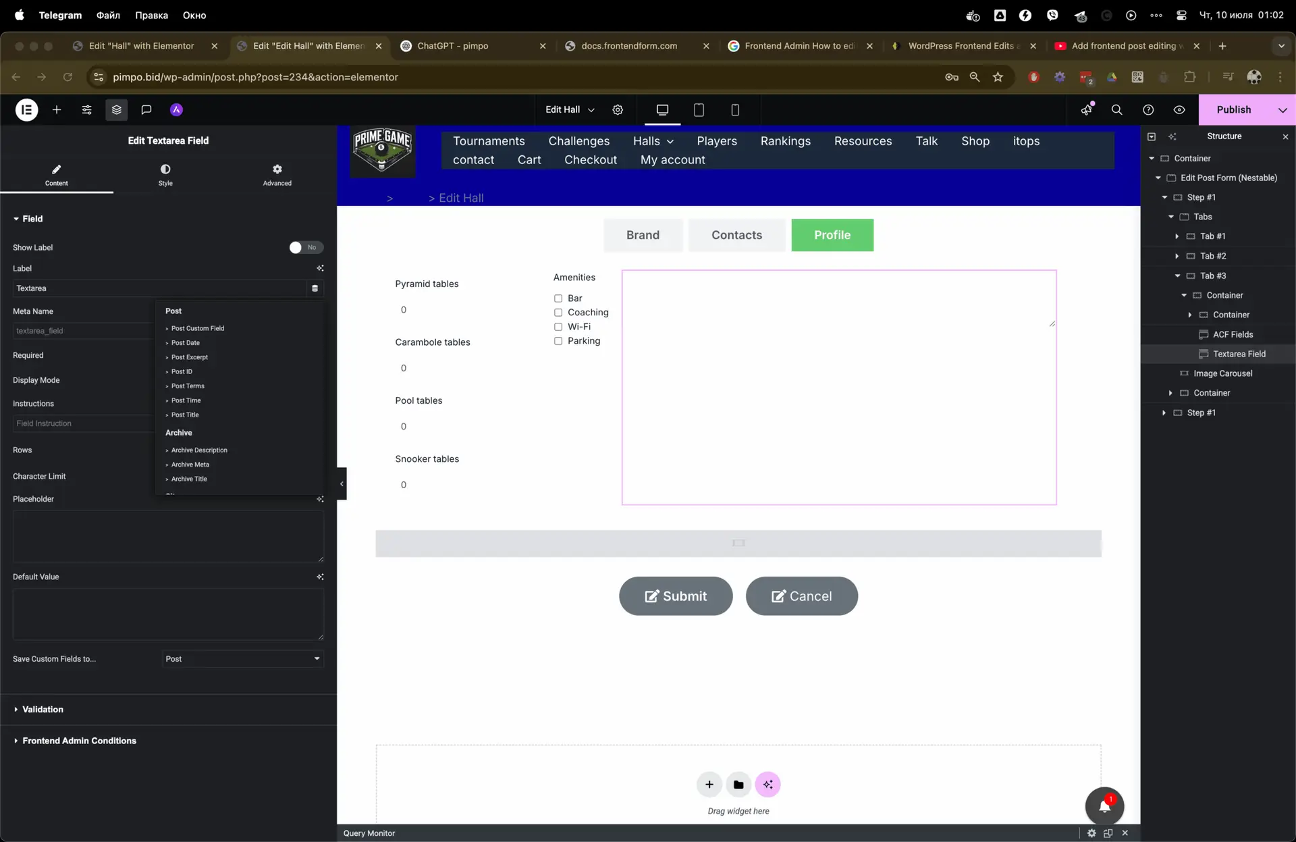Open page settings gear beside Edit Hall
The height and width of the screenshot is (842, 1296).
pos(618,109)
